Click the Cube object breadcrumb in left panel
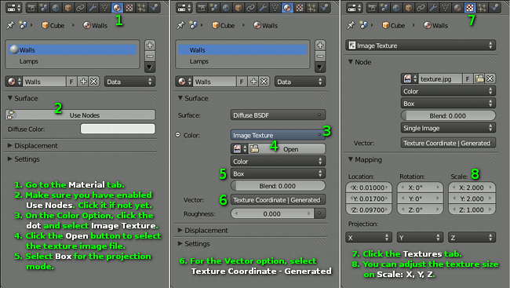The height and width of the screenshot is (288, 510). 53,25
